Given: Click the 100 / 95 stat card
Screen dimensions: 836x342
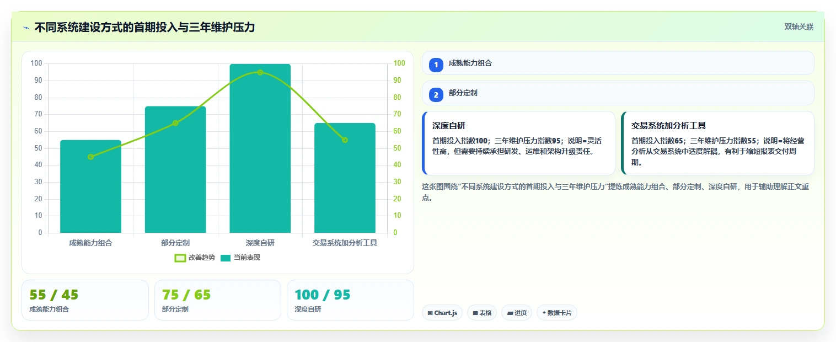Looking at the screenshot, I should [x=350, y=300].
